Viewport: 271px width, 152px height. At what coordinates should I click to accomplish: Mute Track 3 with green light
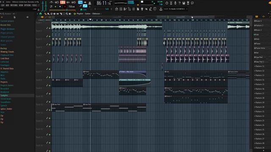[x=50, y=44]
